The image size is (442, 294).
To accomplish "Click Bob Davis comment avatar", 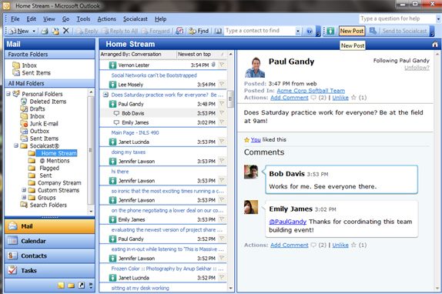I will (x=251, y=172).
